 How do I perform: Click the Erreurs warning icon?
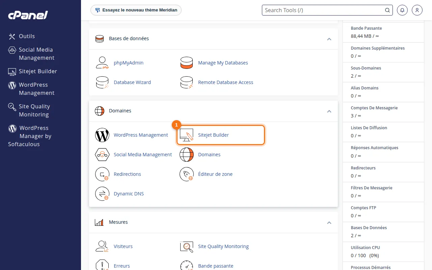(x=102, y=265)
